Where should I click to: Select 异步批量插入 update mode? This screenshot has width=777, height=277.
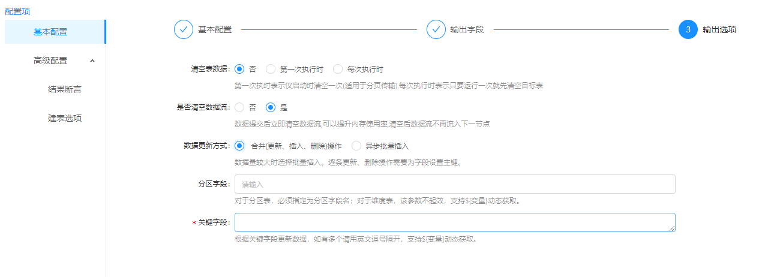click(x=356, y=146)
